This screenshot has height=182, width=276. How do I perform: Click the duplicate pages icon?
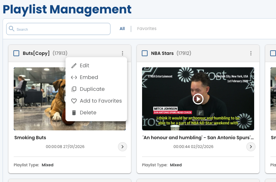click(74, 89)
